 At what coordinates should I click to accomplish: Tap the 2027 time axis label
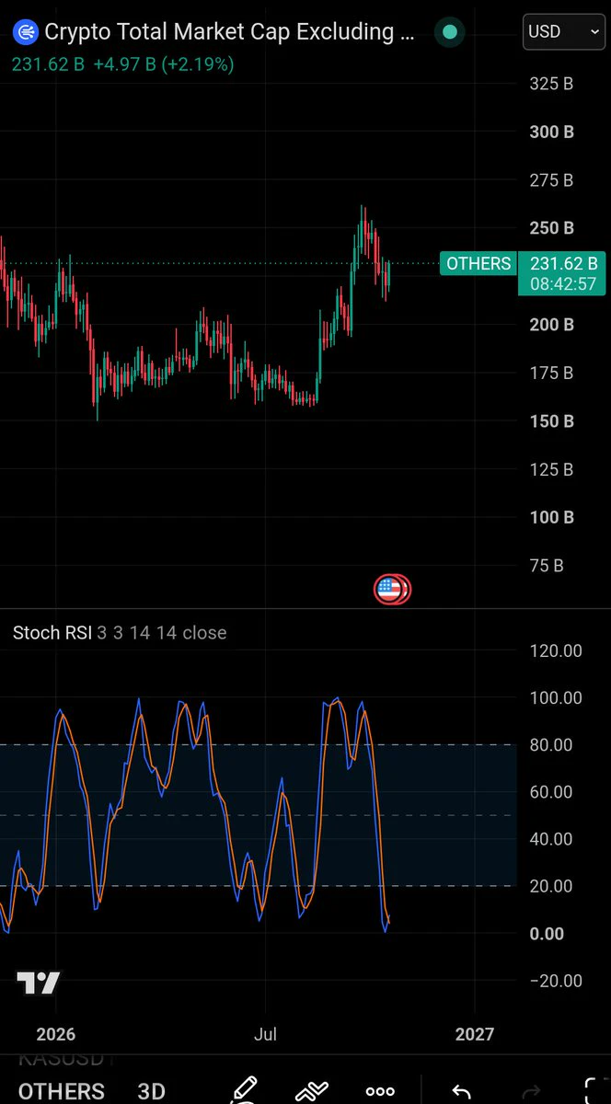pos(475,1034)
